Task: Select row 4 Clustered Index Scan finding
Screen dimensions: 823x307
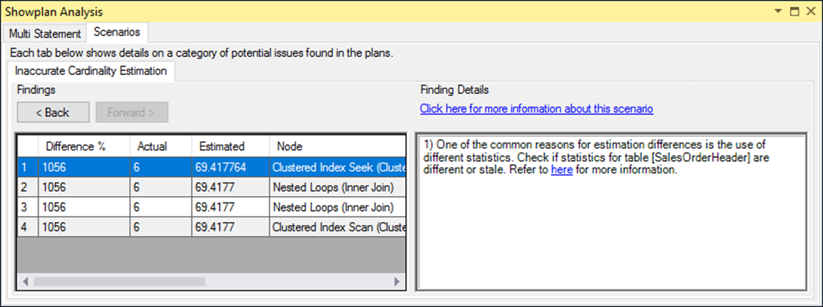Action: pyautogui.click(x=212, y=227)
